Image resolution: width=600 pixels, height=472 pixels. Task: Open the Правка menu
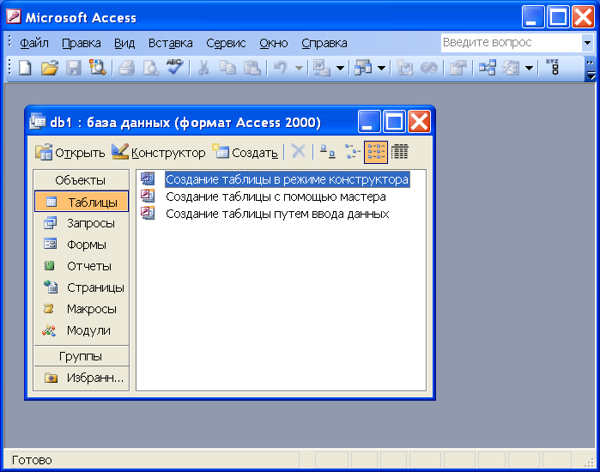click(82, 43)
